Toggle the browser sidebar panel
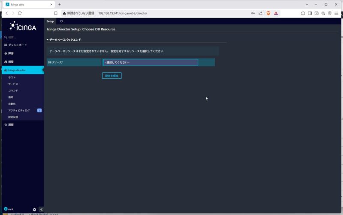The width and height of the screenshot is (343, 215). [x=310, y=13]
